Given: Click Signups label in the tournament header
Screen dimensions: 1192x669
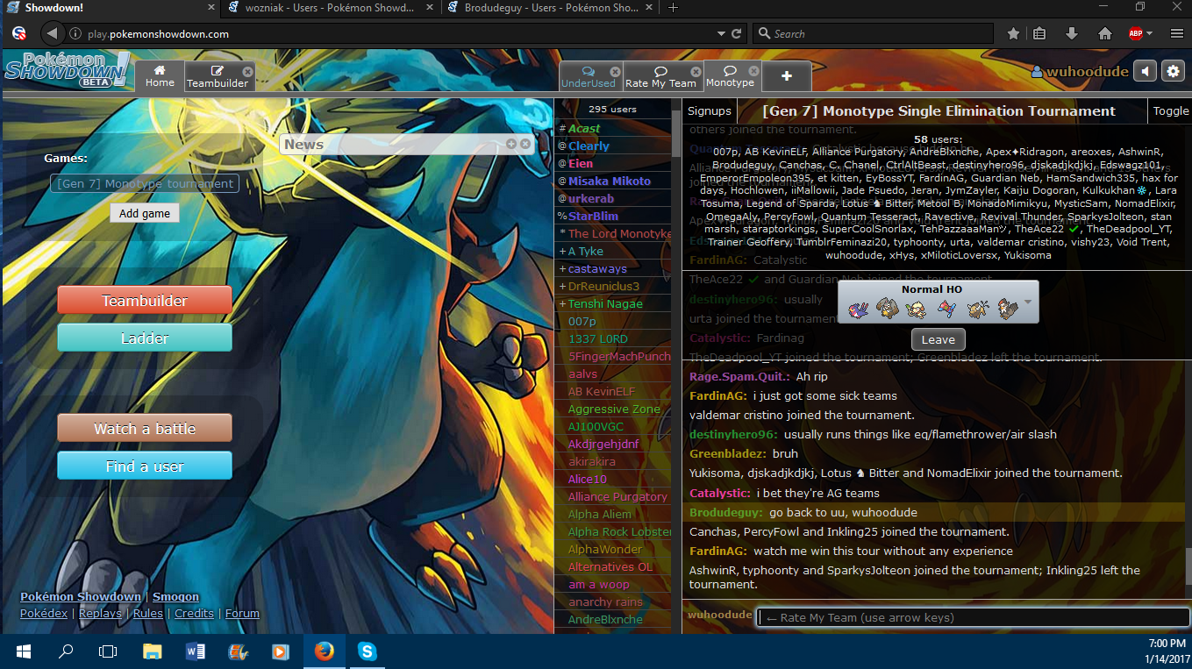Looking at the screenshot, I should [709, 111].
